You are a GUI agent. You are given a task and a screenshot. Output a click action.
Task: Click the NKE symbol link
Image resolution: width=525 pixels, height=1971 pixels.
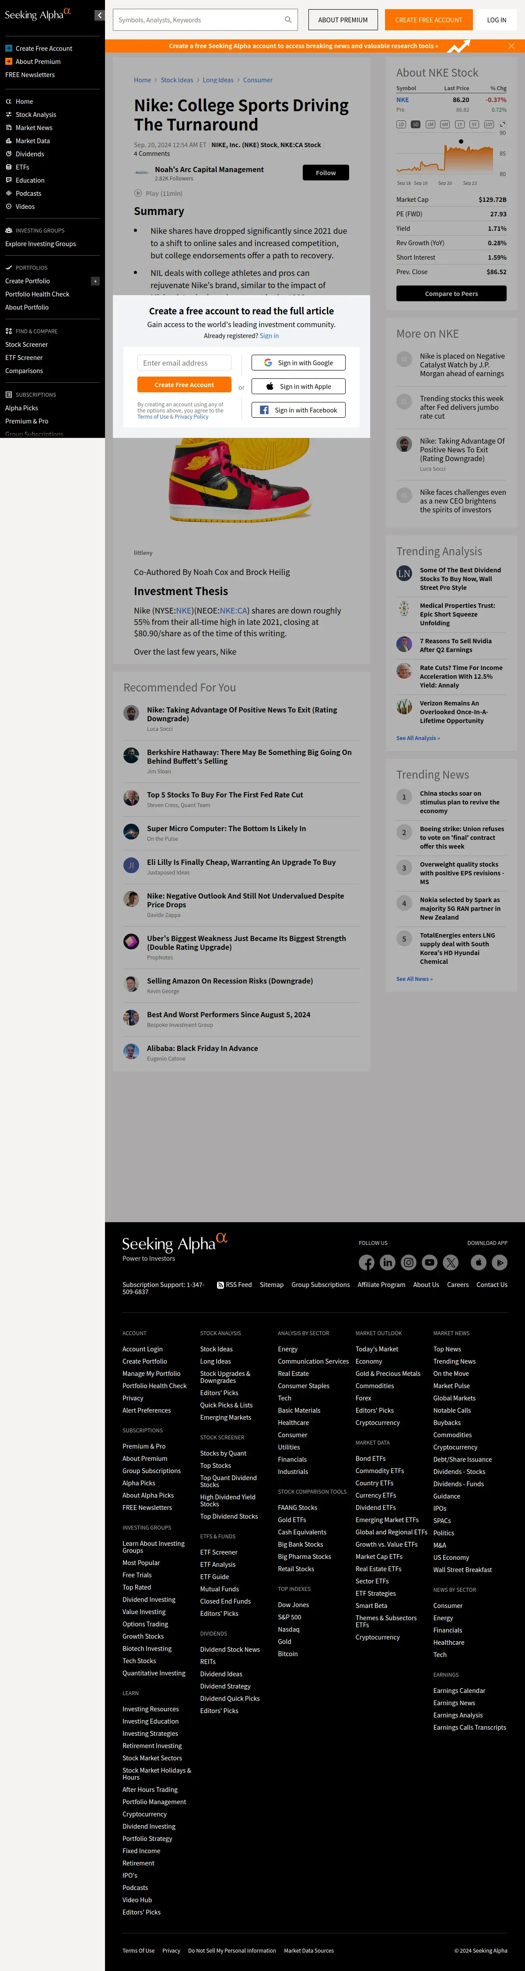[403, 99]
